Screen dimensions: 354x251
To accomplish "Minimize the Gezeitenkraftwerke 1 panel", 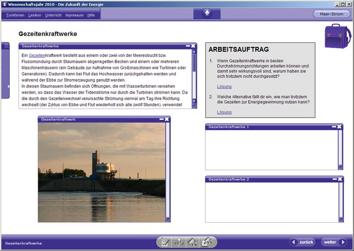I will tap(334, 127).
